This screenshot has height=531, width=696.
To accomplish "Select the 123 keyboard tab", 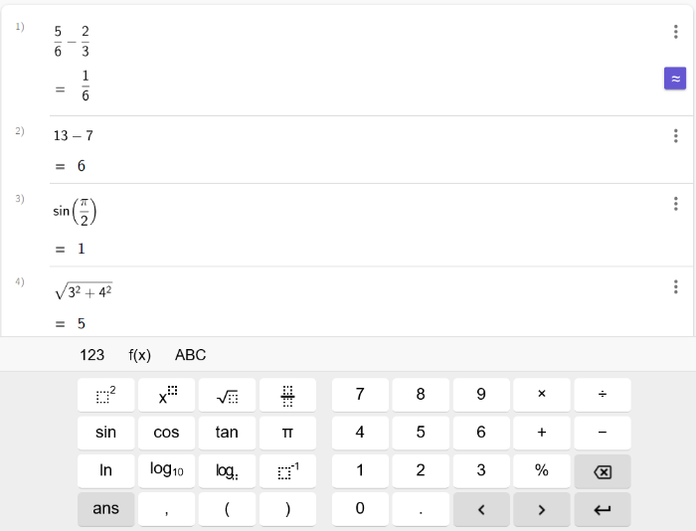I will pos(91,355).
